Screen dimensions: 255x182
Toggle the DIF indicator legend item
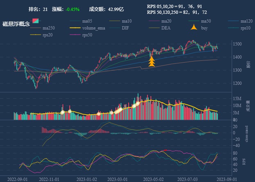coord(125,28)
